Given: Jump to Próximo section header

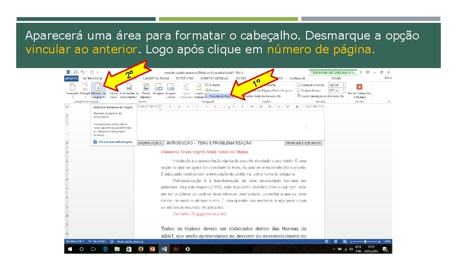Looking at the screenshot, I should [x=212, y=90].
